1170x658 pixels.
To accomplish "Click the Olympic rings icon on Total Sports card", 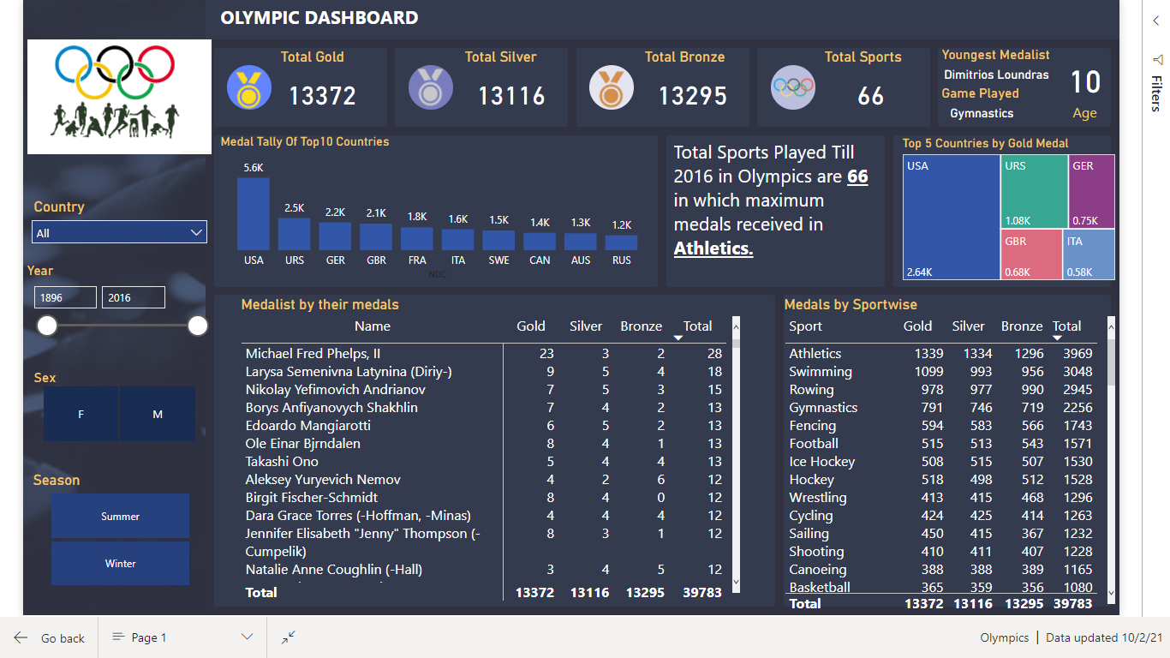I will pyautogui.click(x=792, y=87).
